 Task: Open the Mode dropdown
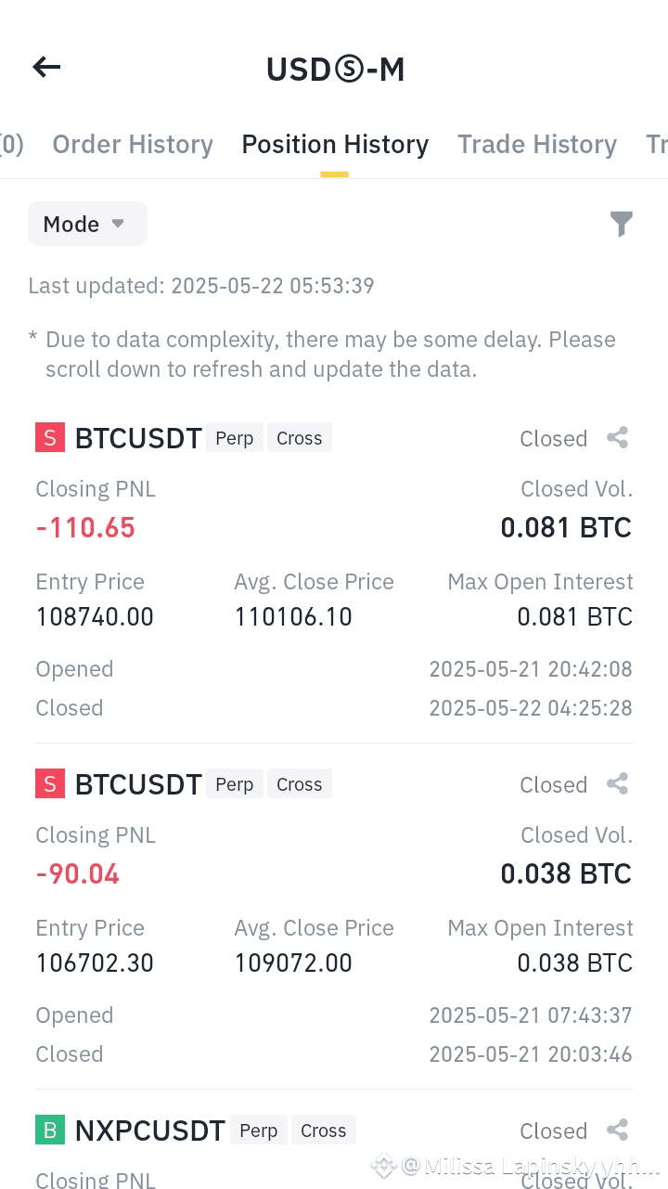87,224
